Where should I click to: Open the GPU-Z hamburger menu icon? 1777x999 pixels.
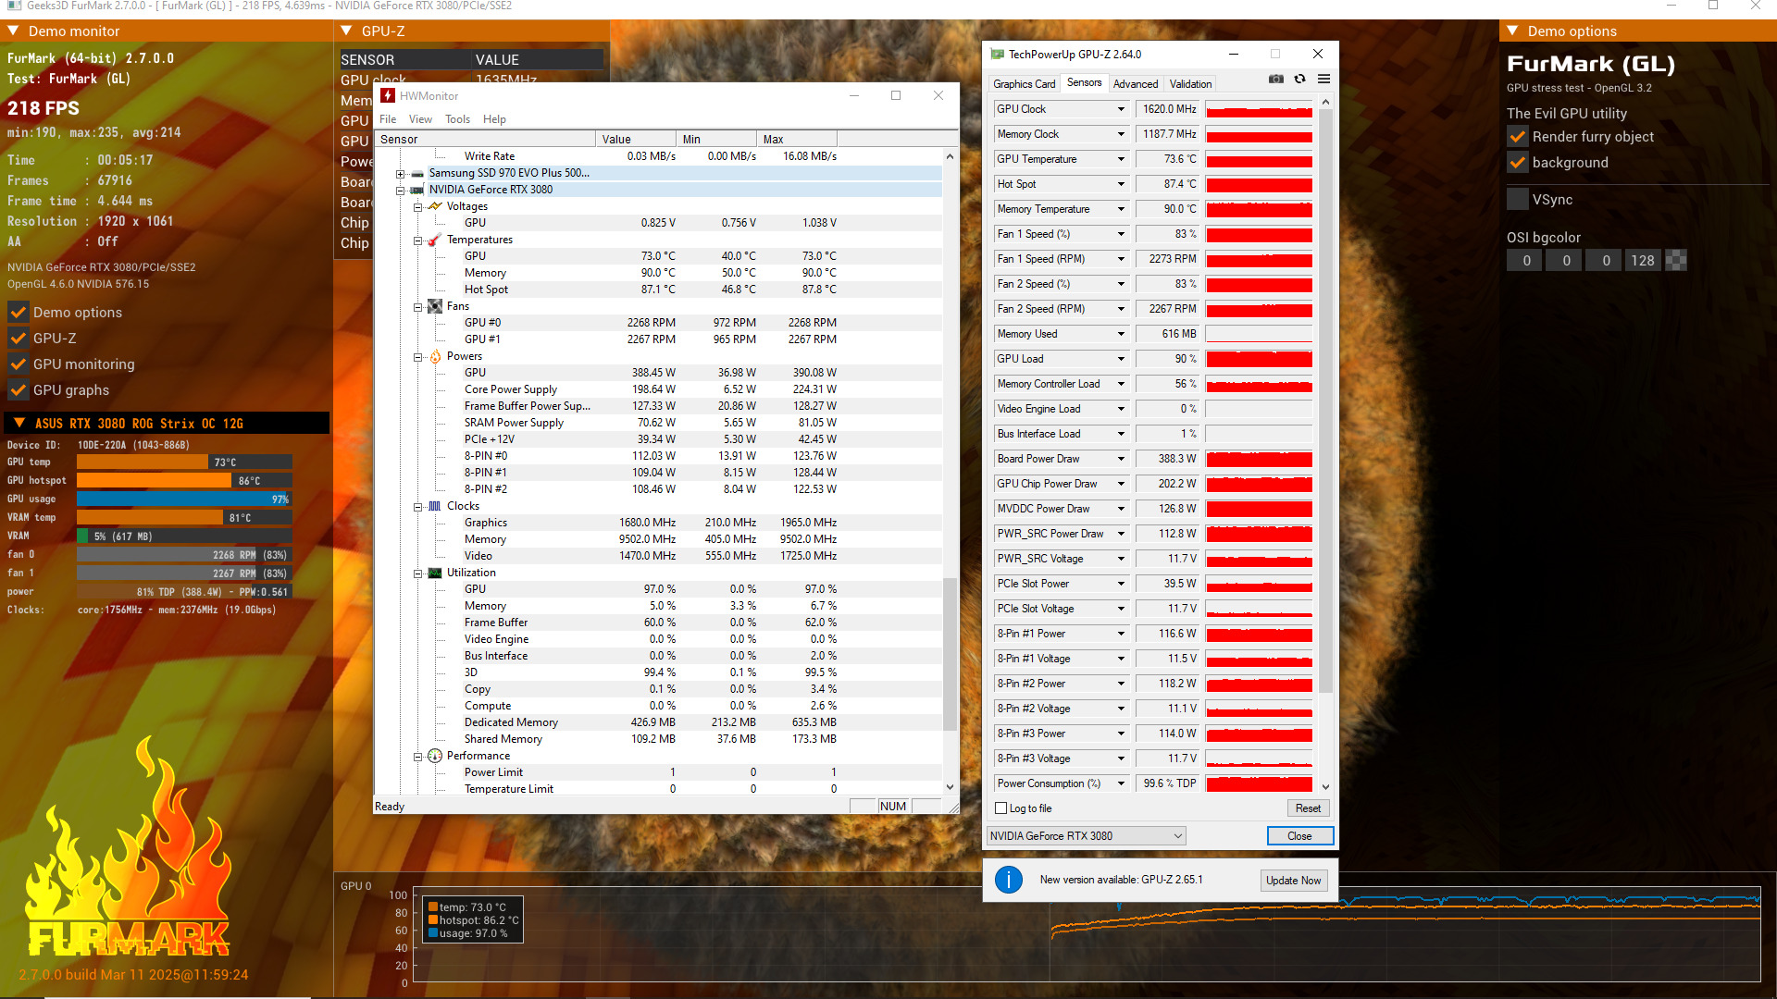[1323, 80]
